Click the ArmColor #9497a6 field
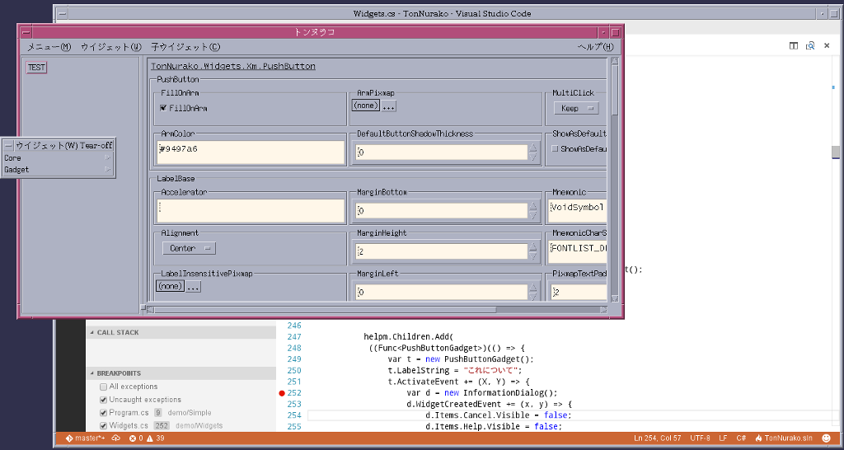Viewport: 844px width, 450px height. 251,152
